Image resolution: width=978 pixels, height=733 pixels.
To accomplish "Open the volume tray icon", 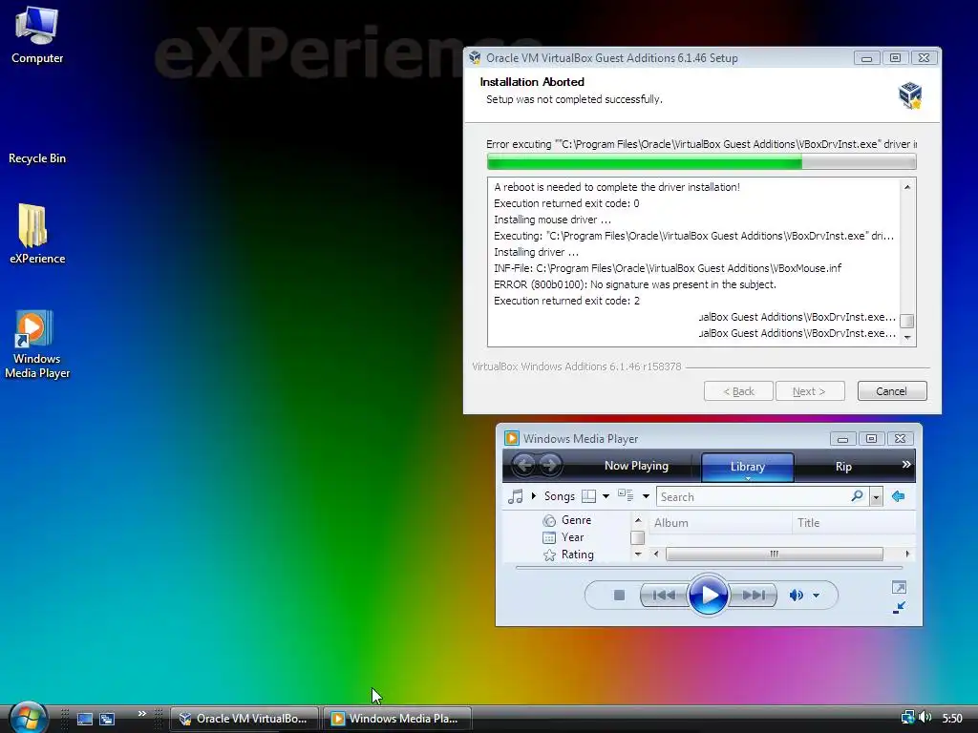I will click(x=925, y=718).
